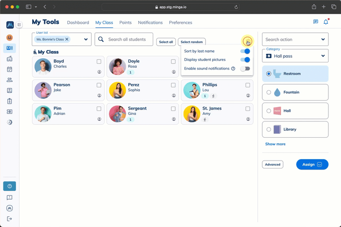Open Boyd Charles profile icon

click(x=100, y=72)
